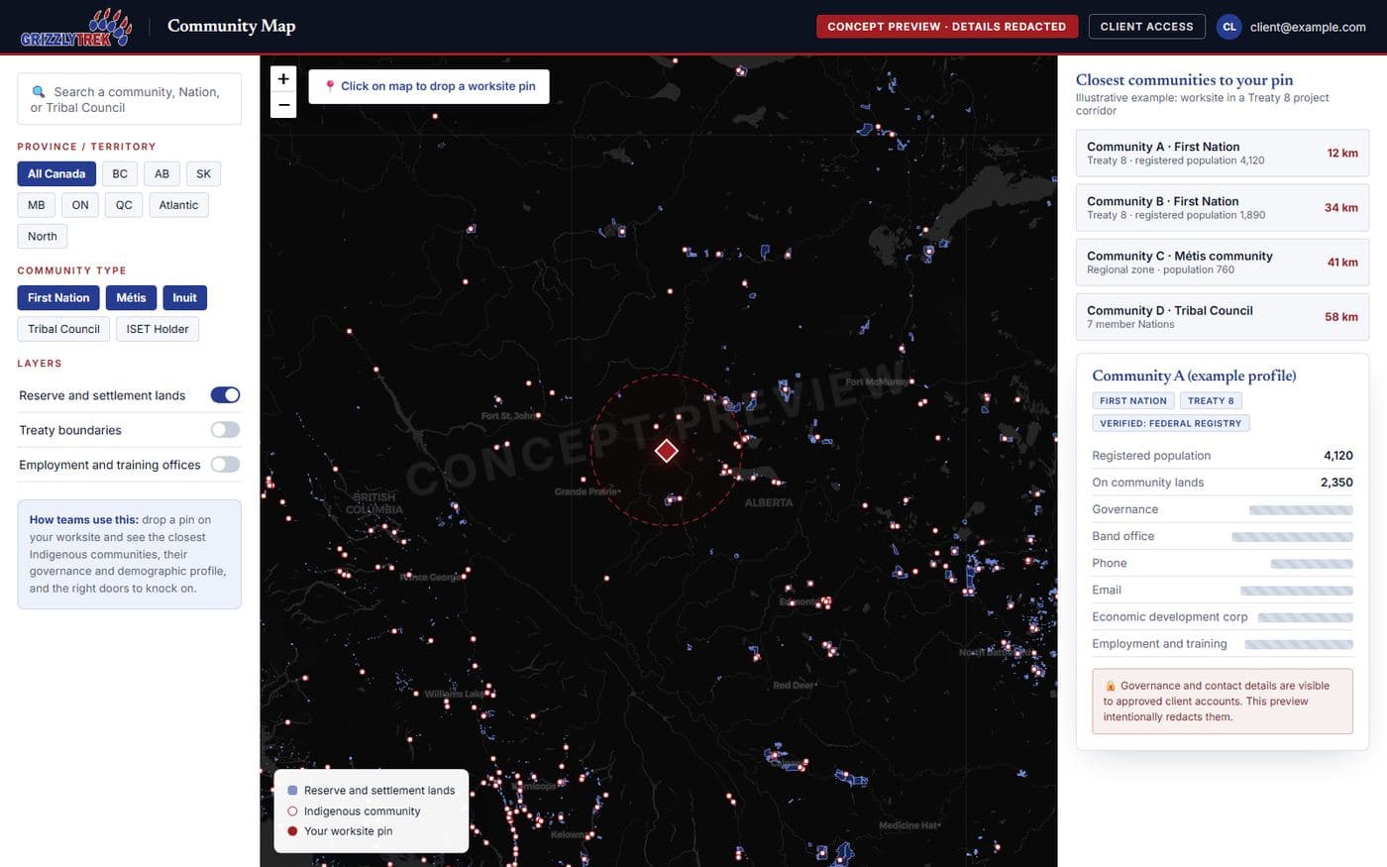Select Community C Métis community card
This screenshot has width=1387, height=867.
pos(1223,262)
